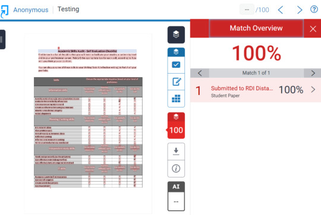Click the grade entry field showing dashes
This screenshot has width=321, height=215.
point(247,10)
